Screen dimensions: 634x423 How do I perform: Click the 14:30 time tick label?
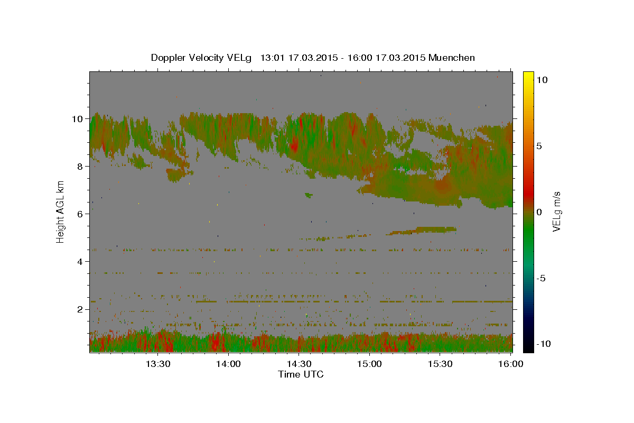tap(299, 364)
